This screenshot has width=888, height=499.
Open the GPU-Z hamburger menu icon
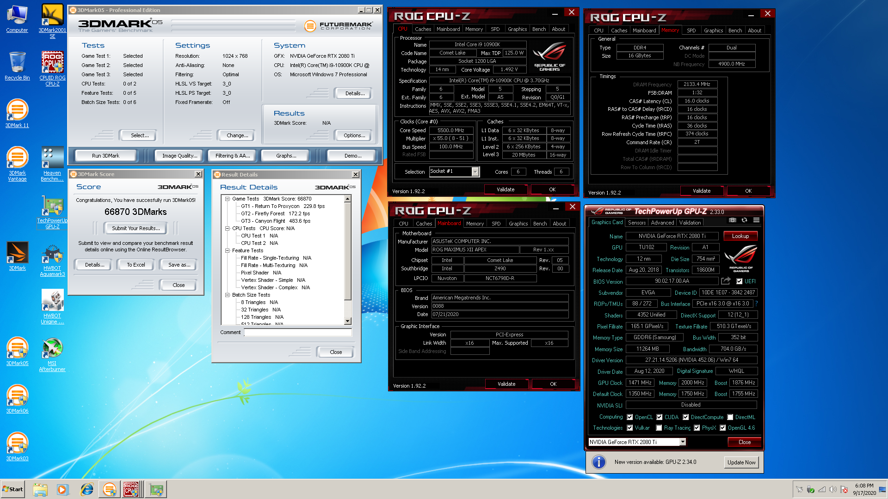pyautogui.click(x=756, y=220)
